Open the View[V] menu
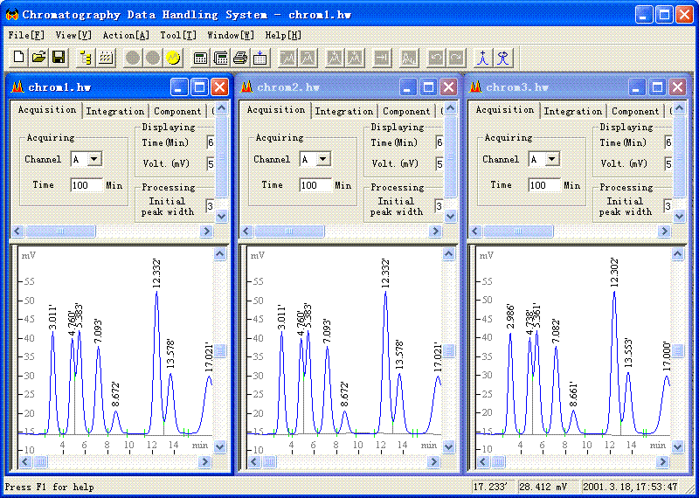The image size is (699, 498). pos(73,35)
